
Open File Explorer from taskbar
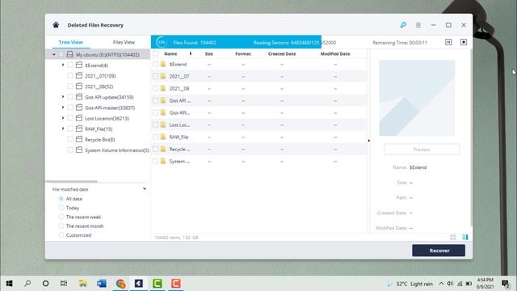tap(82, 284)
